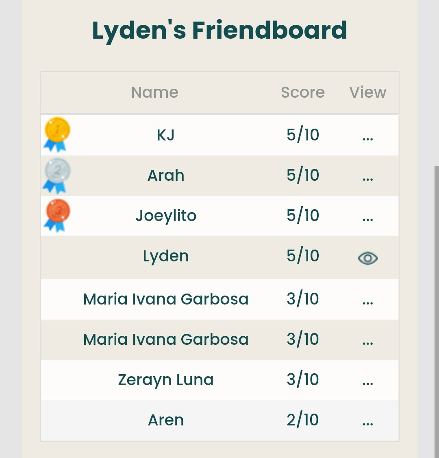Image resolution: width=439 pixels, height=458 pixels.
Task: Click the gold first-place medal icon
Action: pyautogui.click(x=57, y=135)
